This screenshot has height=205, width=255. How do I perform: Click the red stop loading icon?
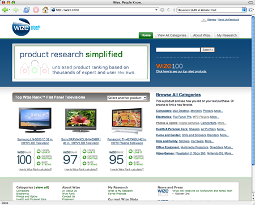36,10
